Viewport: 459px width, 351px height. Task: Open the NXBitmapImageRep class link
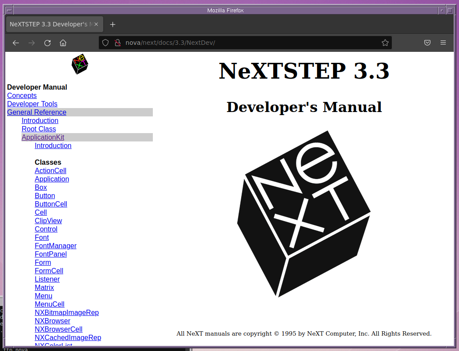66,313
